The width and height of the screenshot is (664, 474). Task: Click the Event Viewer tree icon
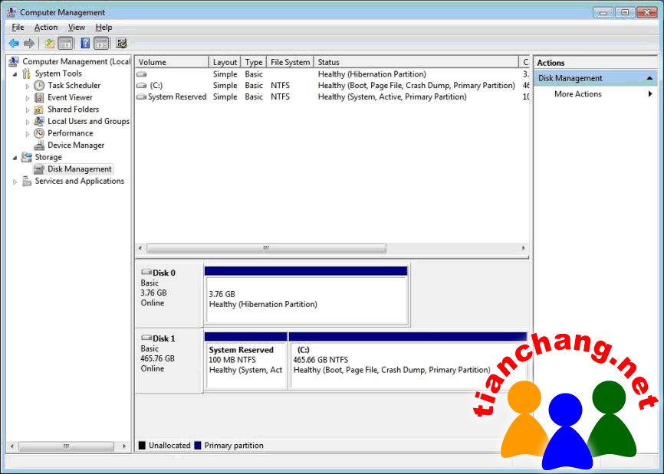[x=39, y=98]
